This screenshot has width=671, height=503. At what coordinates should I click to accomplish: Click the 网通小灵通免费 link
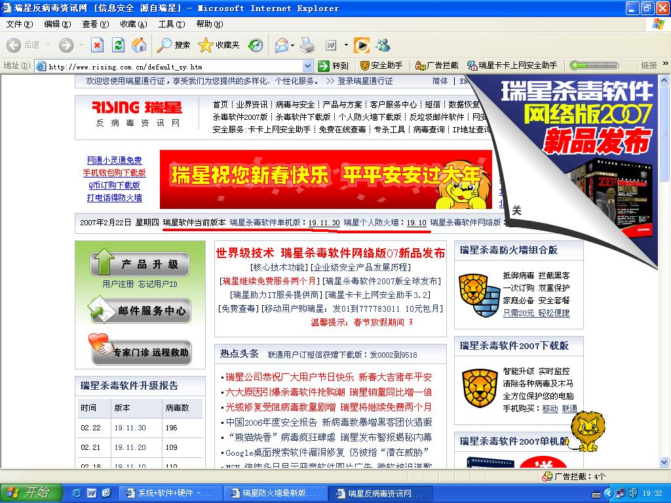[114, 160]
